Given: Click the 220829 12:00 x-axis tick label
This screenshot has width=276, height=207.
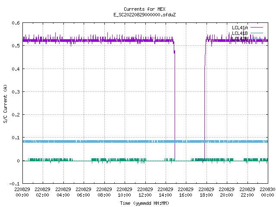Looking at the screenshot, I should coord(145,192).
